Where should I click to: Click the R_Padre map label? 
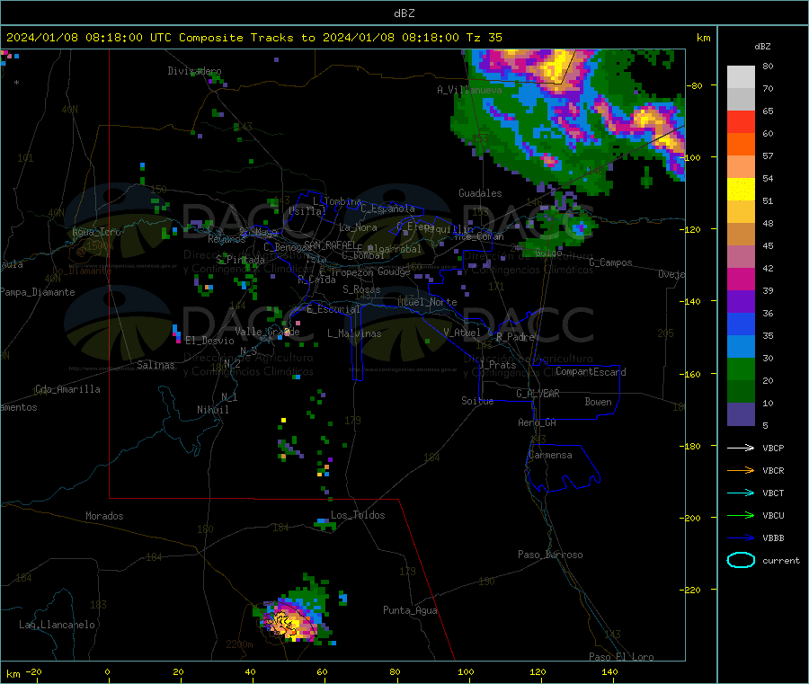(515, 337)
